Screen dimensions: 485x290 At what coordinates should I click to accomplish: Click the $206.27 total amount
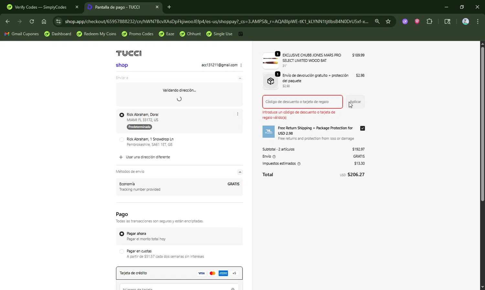coord(356,175)
